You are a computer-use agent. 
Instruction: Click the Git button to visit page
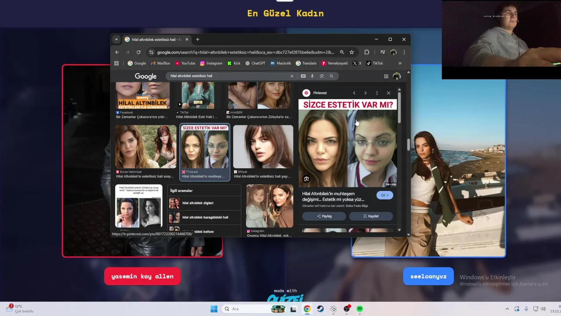[385, 195]
